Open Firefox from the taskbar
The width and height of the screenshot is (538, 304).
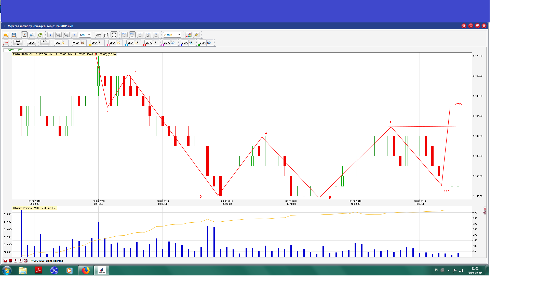point(86,270)
